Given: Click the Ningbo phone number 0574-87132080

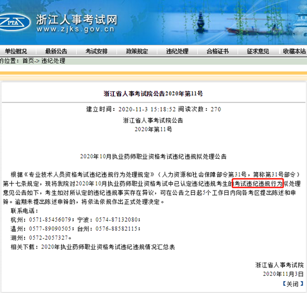Looking at the screenshot, I should click(117, 219).
